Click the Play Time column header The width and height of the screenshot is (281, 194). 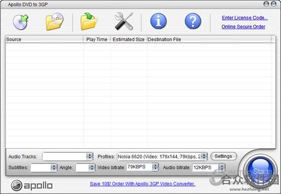click(x=97, y=39)
